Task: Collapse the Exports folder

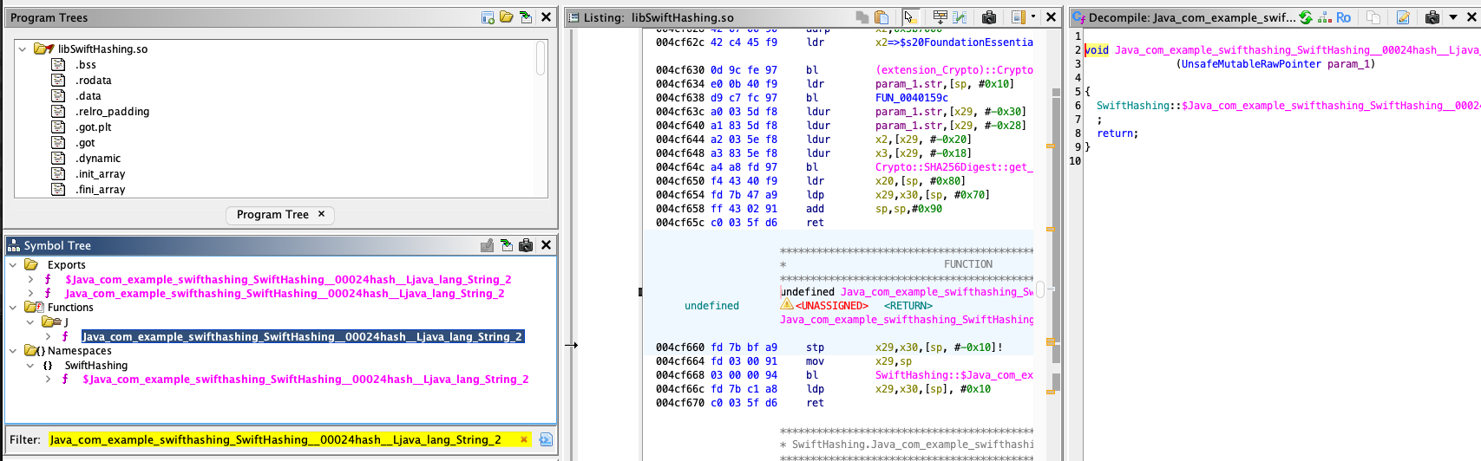Action: [x=13, y=265]
